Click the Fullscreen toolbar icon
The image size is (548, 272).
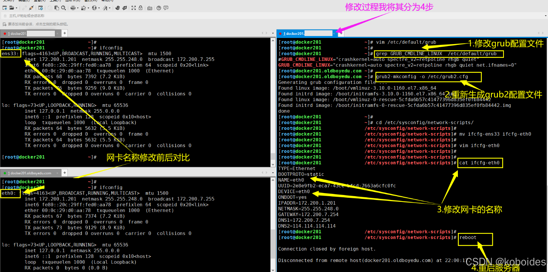tap(133, 8)
